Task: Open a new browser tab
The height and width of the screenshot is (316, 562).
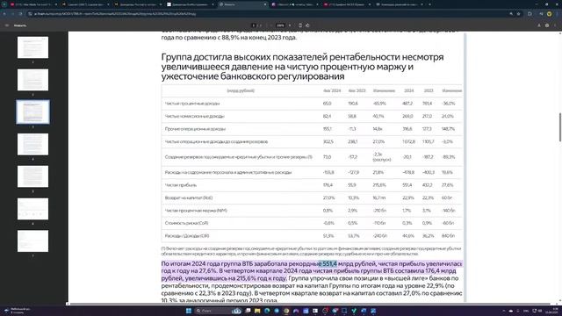Action: pos(429,4)
